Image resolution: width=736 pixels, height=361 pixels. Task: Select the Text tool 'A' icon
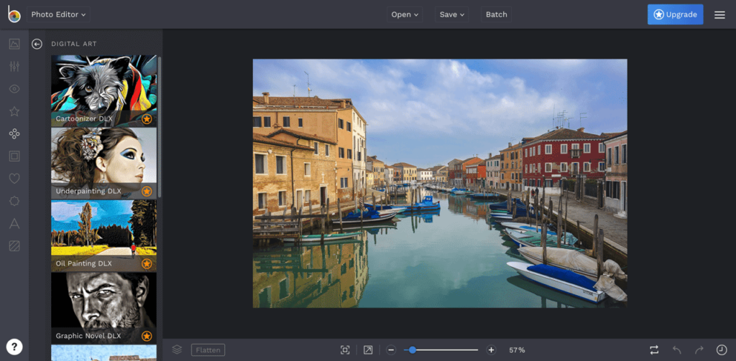click(14, 223)
